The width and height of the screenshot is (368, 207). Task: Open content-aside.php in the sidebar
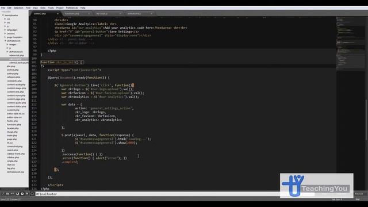(x=16, y=85)
